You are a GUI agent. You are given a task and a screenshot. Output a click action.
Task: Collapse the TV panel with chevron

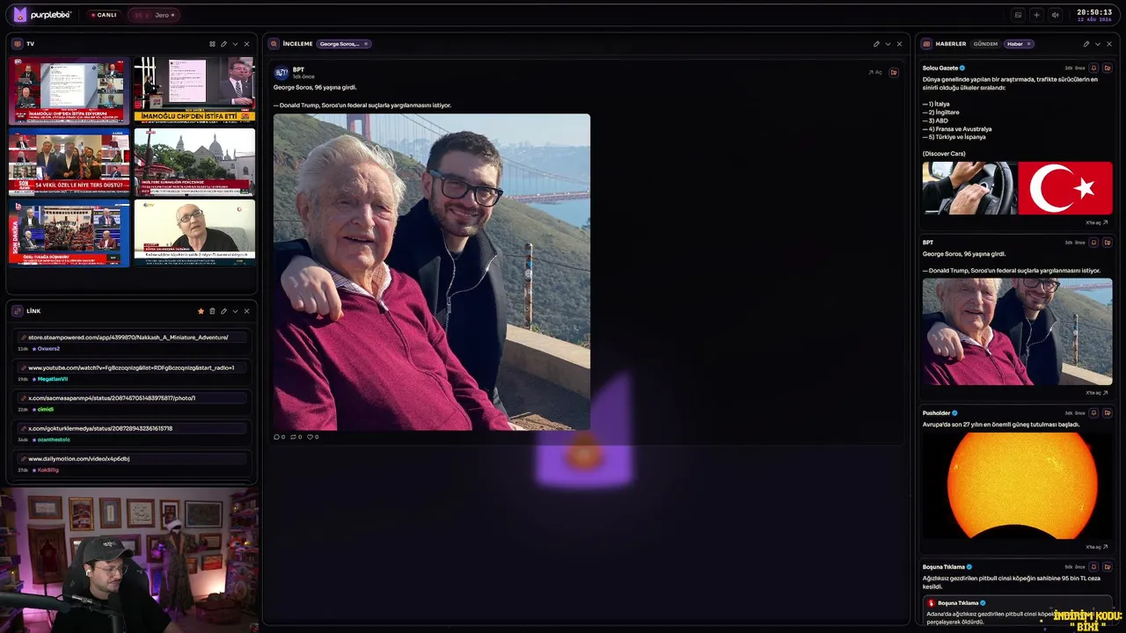tap(235, 44)
